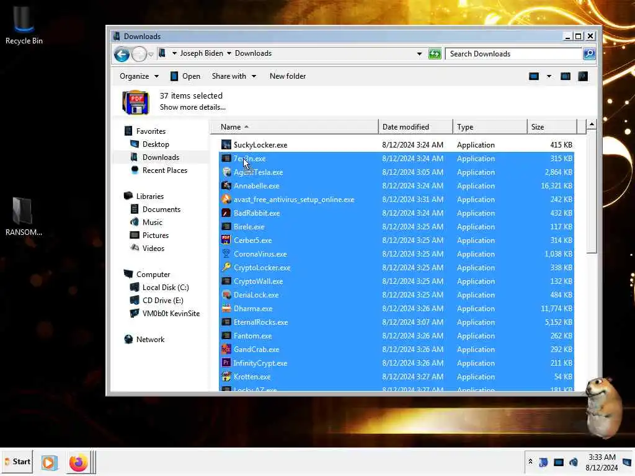Screen dimensions: 635x476
Task: Open VM0b0t KevinSite in the sidebar
Action: pyautogui.click(x=171, y=313)
